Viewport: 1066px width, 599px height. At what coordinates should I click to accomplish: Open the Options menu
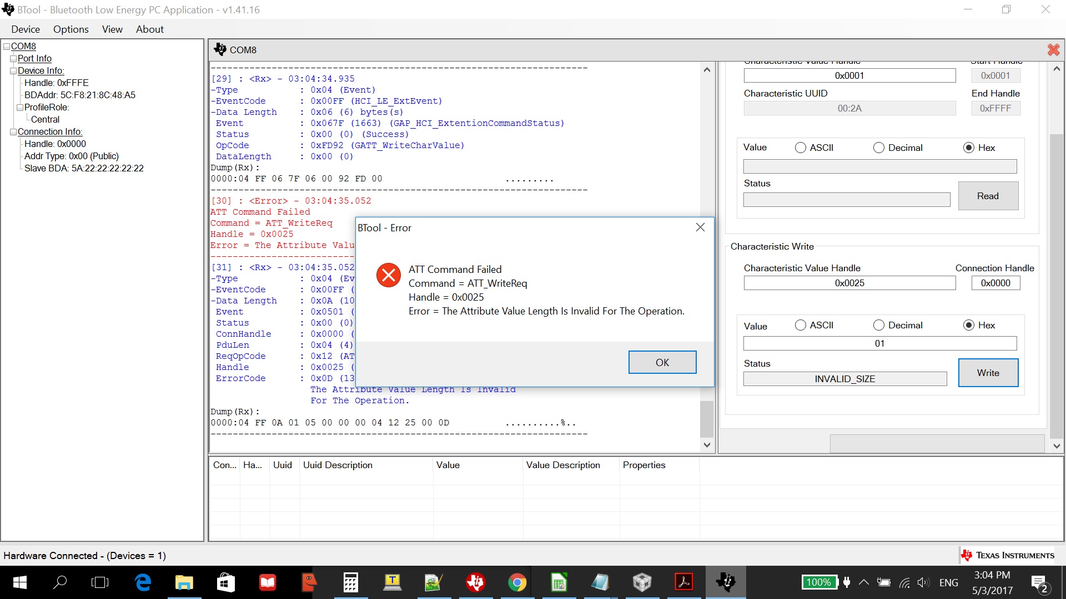pos(71,29)
